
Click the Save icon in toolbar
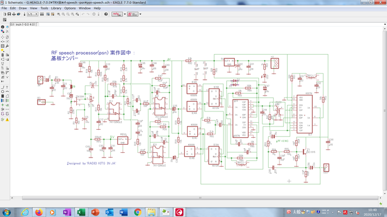click(9, 14)
